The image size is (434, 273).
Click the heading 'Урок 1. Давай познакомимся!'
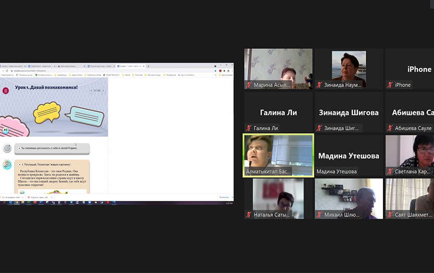46,87
